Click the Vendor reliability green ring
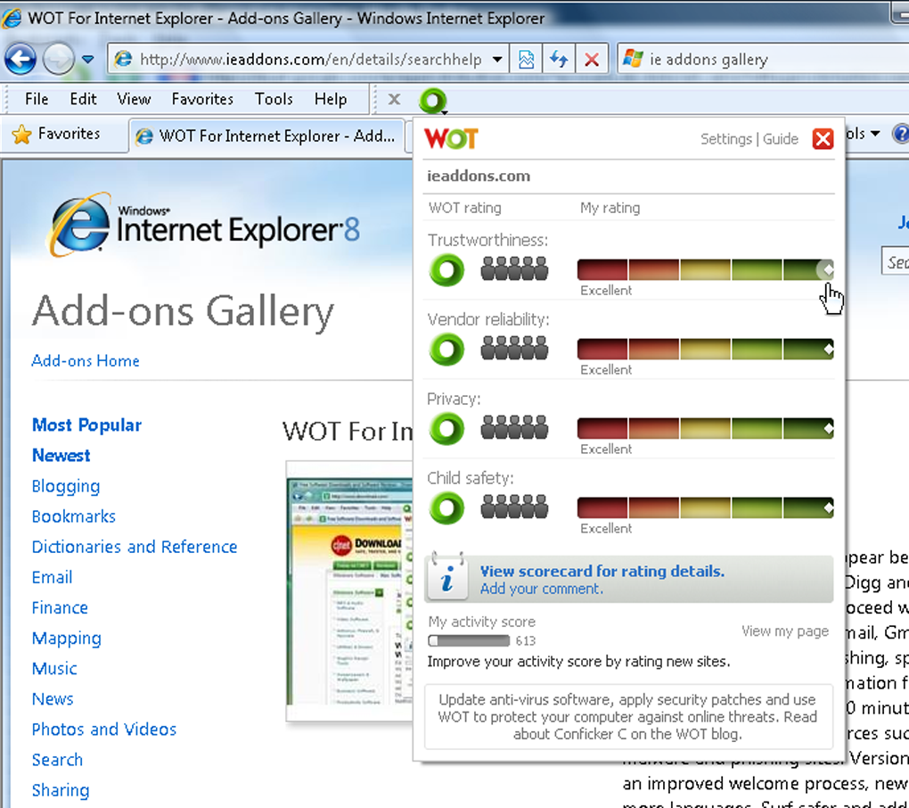This screenshot has height=808, width=909. pos(447,350)
